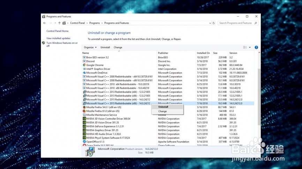Select NVIDIA HD Audio Driver 1.3.36.6 entry
The image size is (302, 169).
pyautogui.click(x=168, y=134)
